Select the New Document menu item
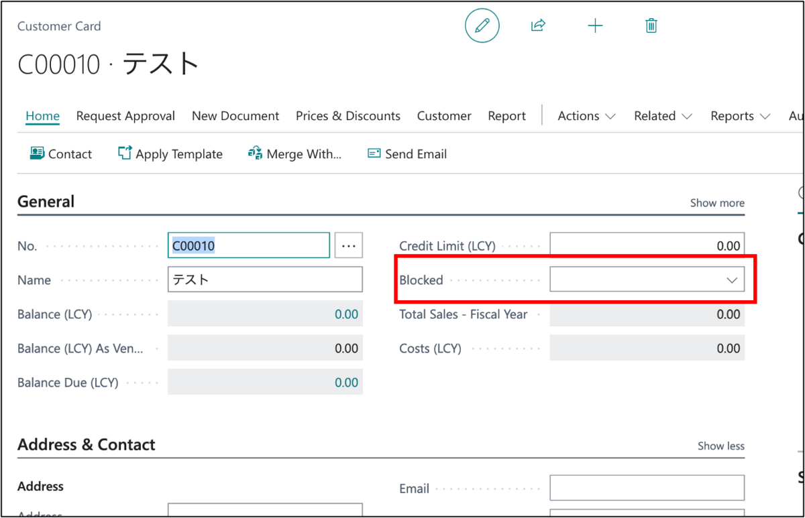This screenshot has width=805, height=518. tap(235, 115)
